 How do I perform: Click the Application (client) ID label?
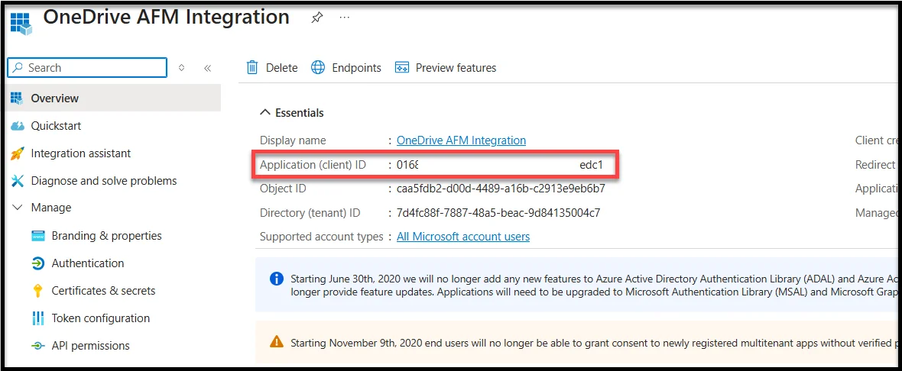click(x=313, y=166)
